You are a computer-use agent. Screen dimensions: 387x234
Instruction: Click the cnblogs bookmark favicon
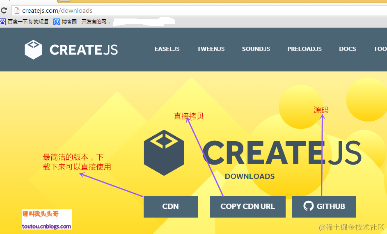tap(57, 22)
